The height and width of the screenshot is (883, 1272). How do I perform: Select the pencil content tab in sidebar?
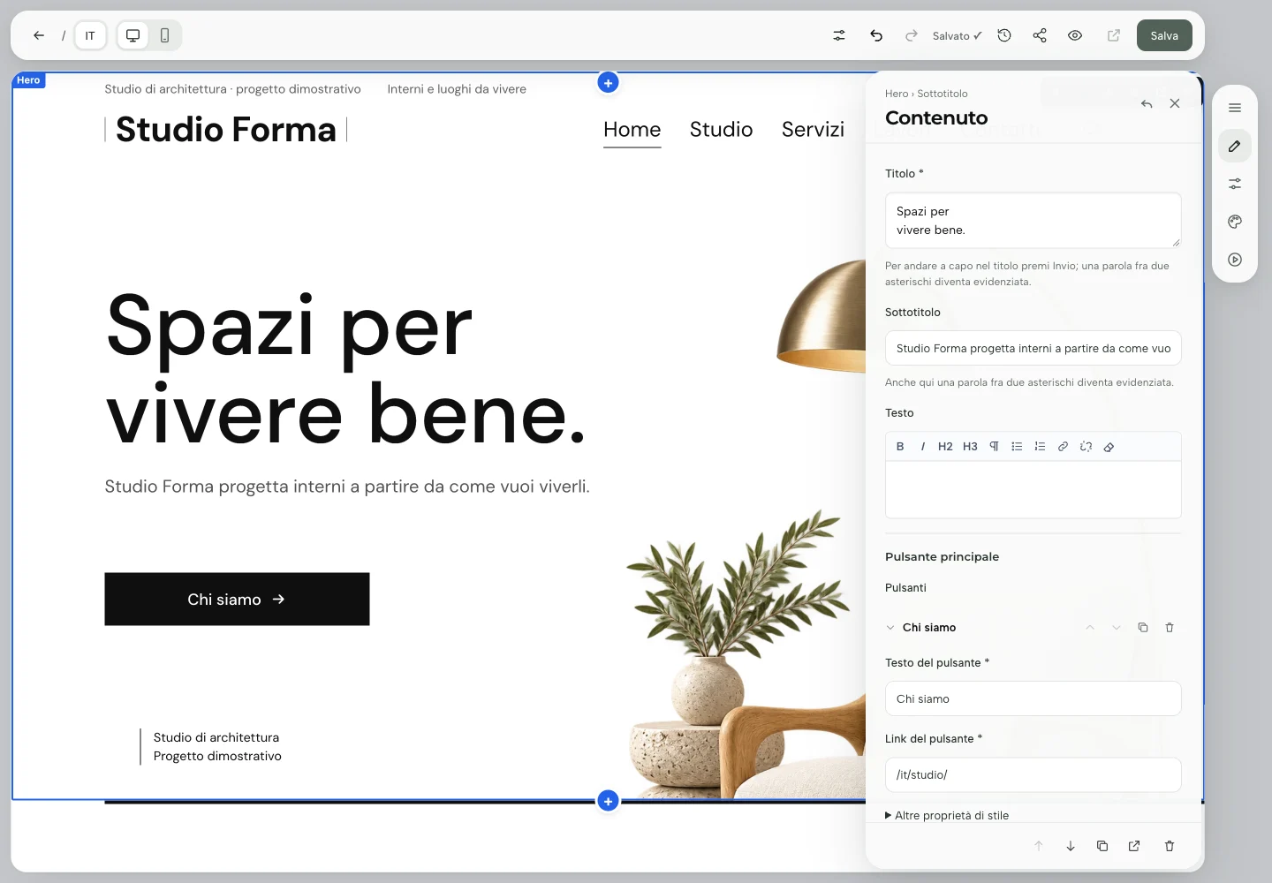pyautogui.click(x=1235, y=146)
